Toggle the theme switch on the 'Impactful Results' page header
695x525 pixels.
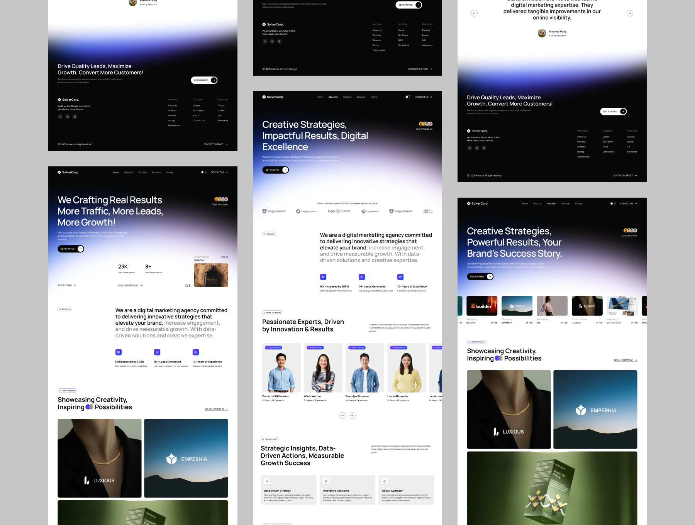pyautogui.click(x=408, y=97)
